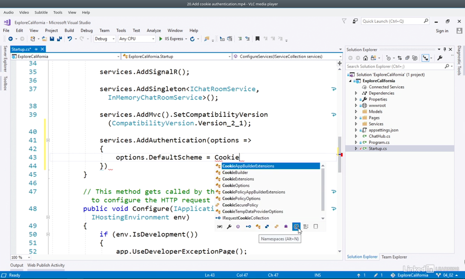
Task: Click the browser refresh toolbar icon
Action: pyautogui.click(x=192, y=39)
